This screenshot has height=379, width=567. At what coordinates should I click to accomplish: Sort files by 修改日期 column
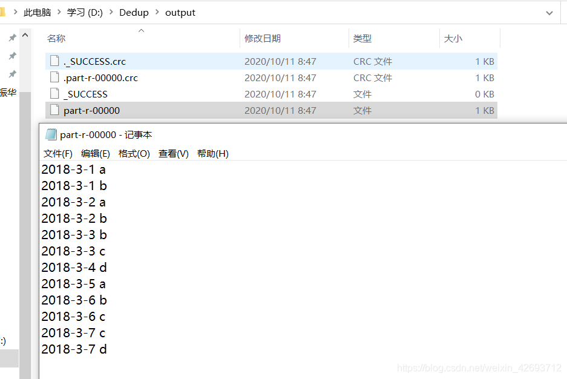pyautogui.click(x=263, y=38)
